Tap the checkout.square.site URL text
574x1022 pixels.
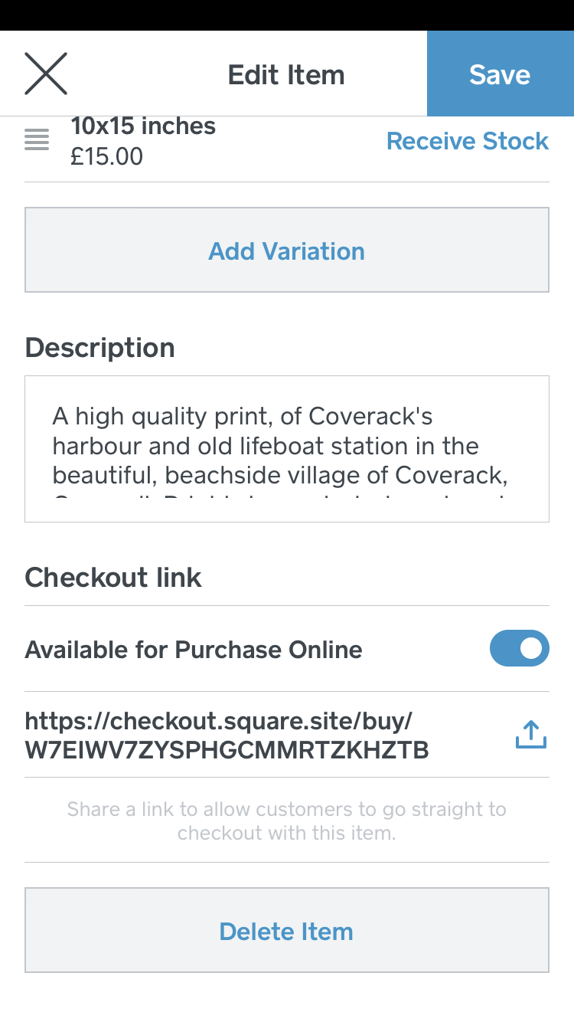[219, 721]
